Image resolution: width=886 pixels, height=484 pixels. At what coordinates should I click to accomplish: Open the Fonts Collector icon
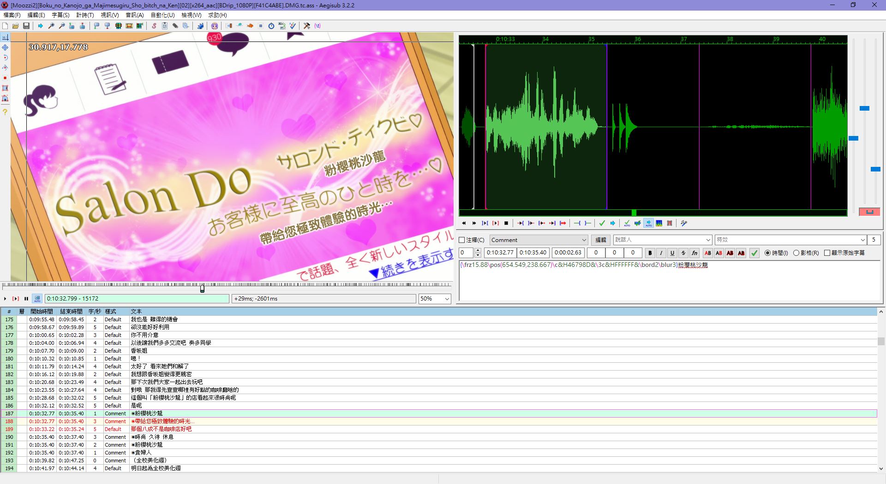(186, 26)
